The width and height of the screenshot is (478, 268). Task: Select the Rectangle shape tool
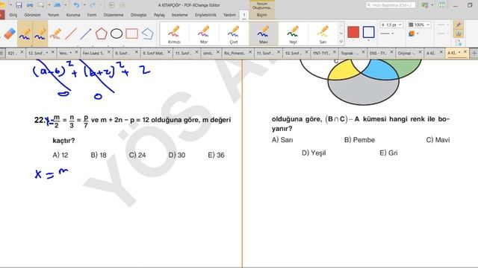[131, 33]
